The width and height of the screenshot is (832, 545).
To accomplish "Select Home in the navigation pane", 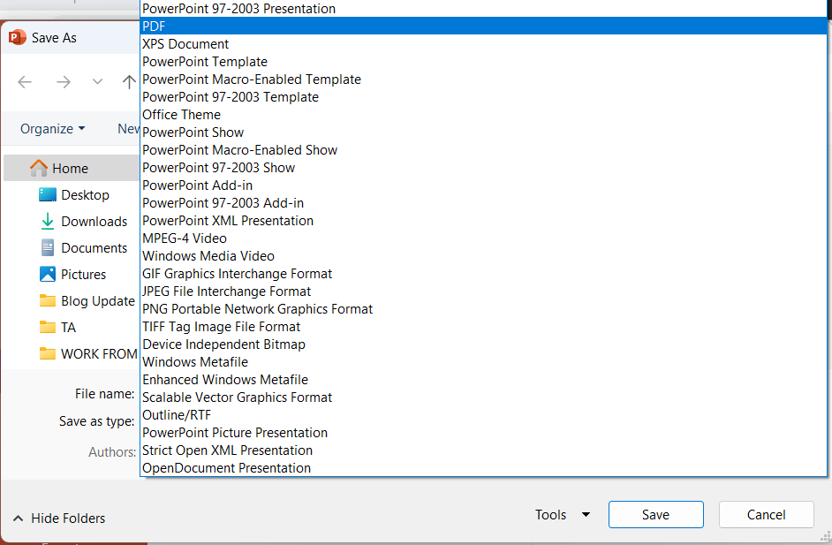I will [x=72, y=168].
